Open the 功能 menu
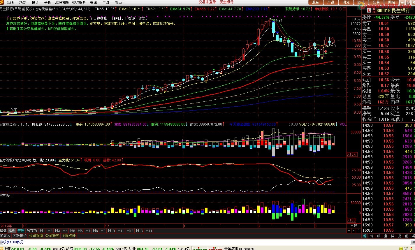The width and height of the screenshot is (415, 250). coord(23,2)
